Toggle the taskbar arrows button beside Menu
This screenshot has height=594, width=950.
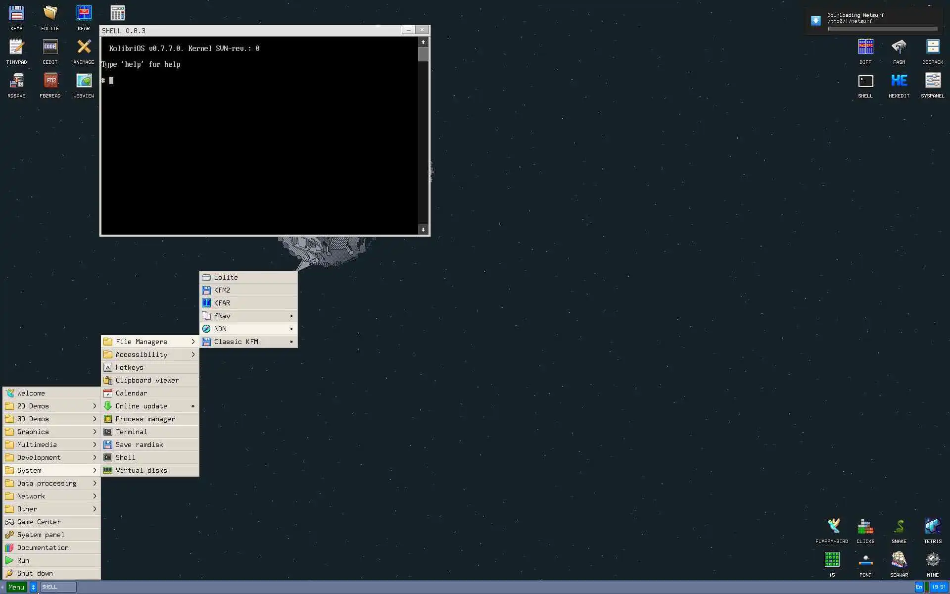(x=33, y=587)
